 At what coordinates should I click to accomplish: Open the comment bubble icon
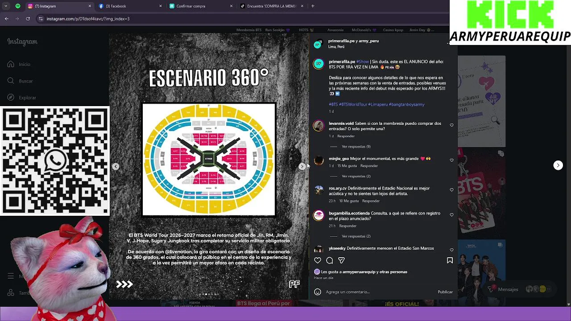click(x=330, y=260)
